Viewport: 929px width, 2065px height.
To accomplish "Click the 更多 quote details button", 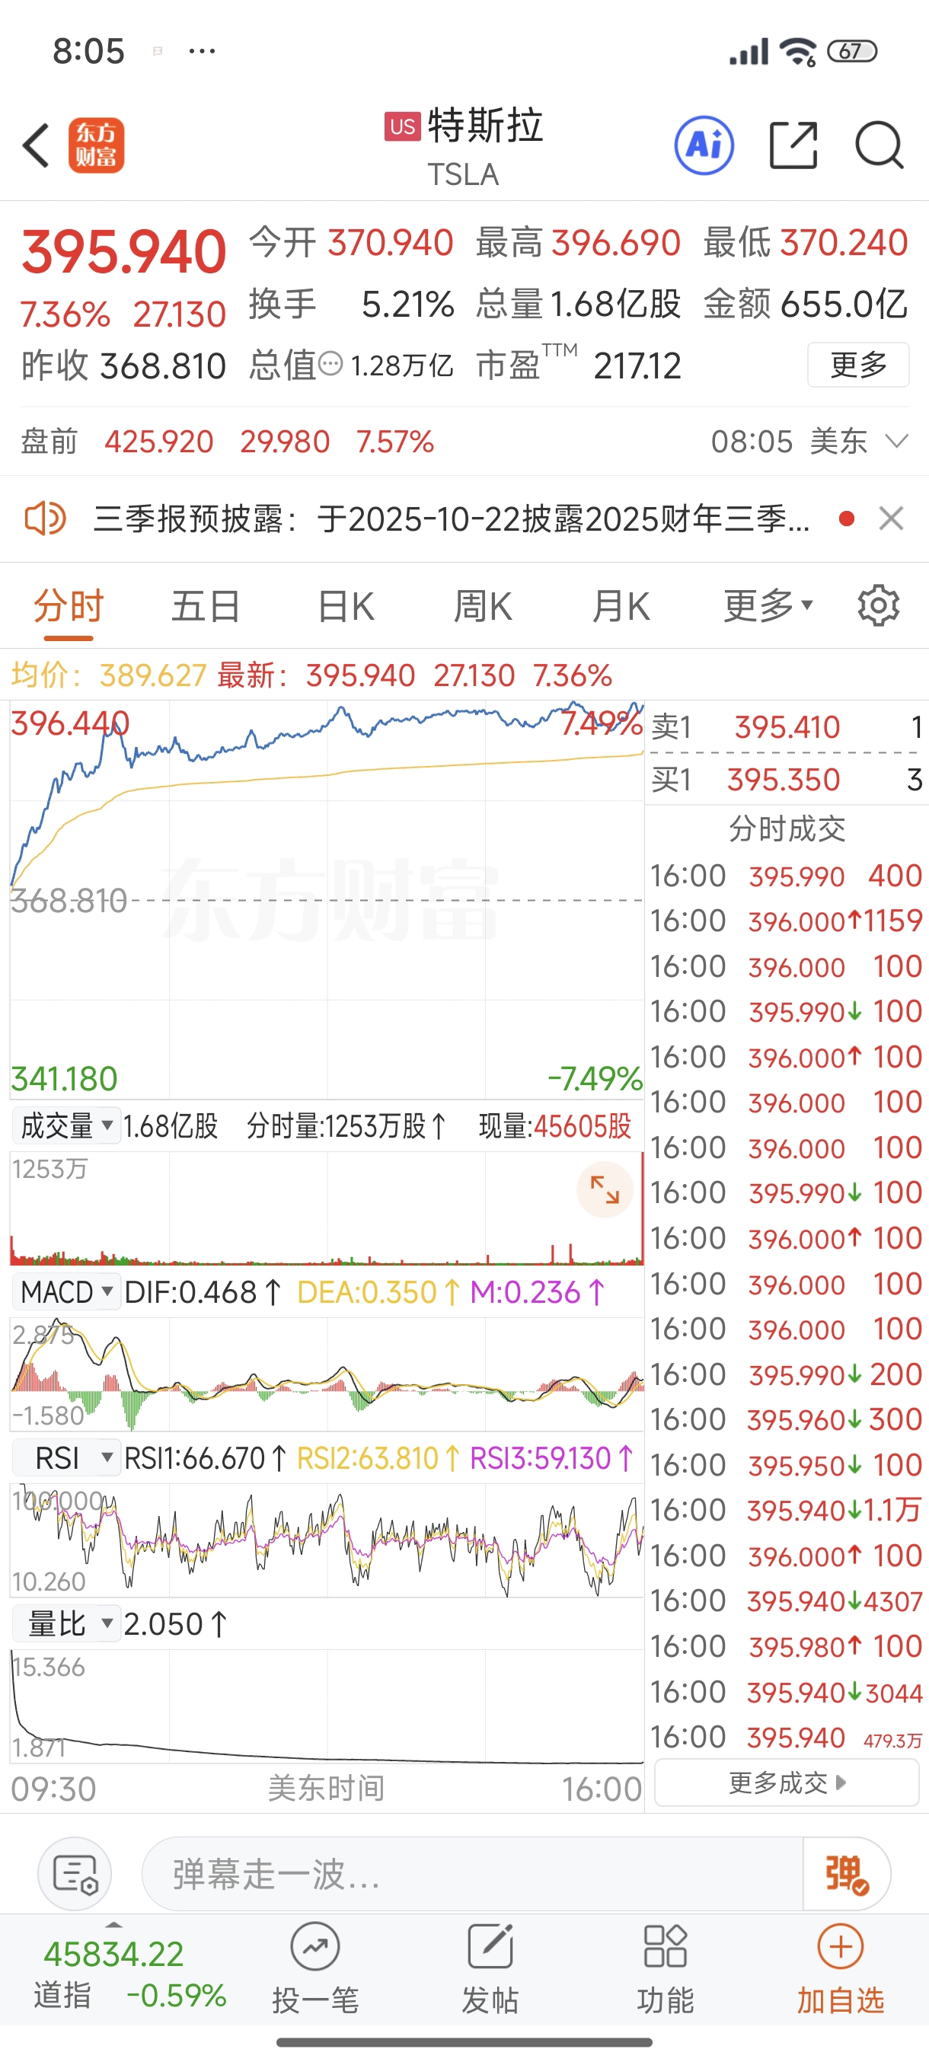I will 857,365.
